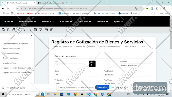Viewport: 172px width, 97px height.
Task: Click the Serie field showing 001
Action: click(x=78, y=75)
